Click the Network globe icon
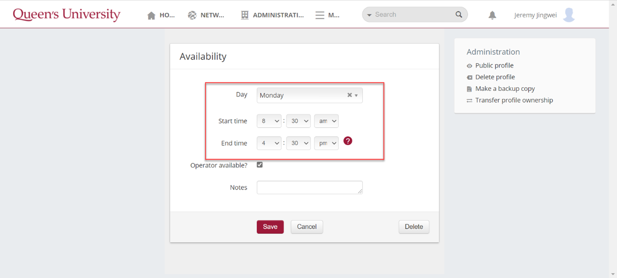The height and width of the screenshot is (278, 617). pos(192,16)
